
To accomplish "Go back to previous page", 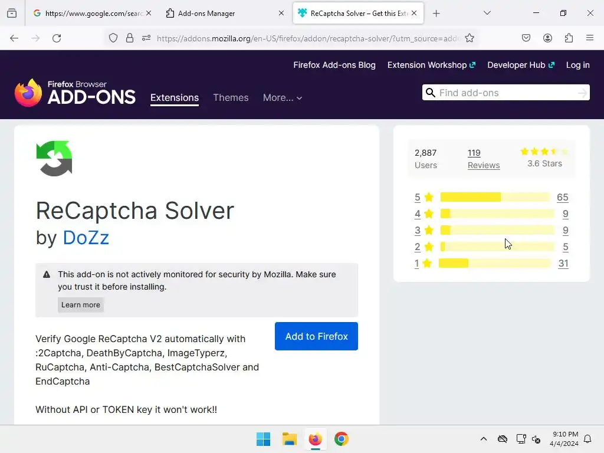I will pyautogui.click(x=14, y=38).
